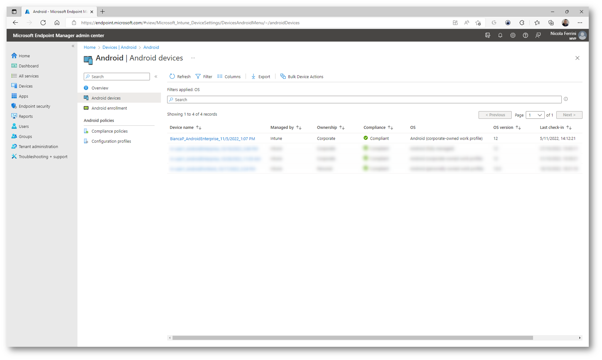
Task: Focus the blade menu Search box
Action: (x=117, y=76)
